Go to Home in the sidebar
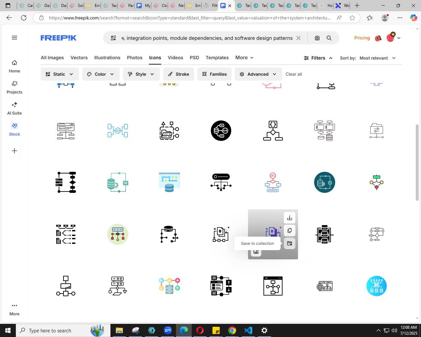Screen dimensions: 421x337 [14, 66]
